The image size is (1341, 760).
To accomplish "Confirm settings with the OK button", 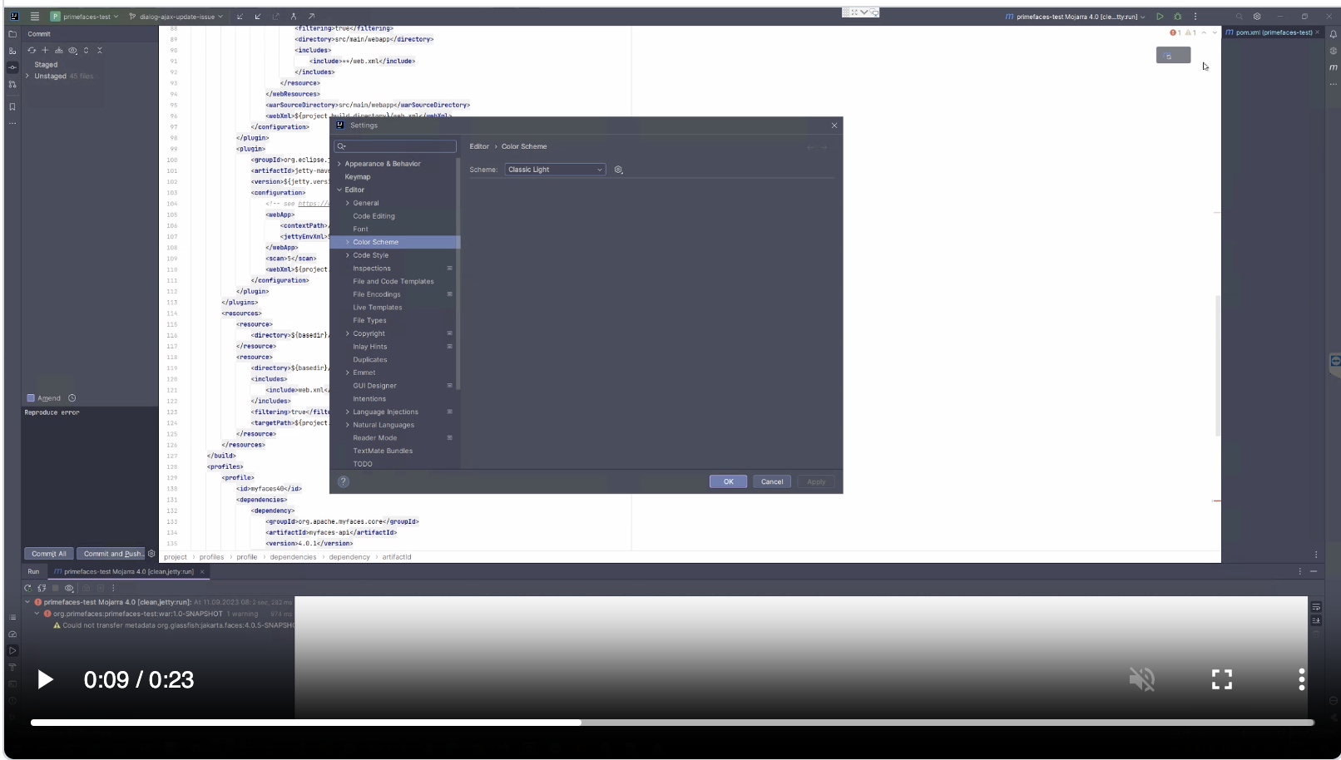I will (x=727, y=481).
